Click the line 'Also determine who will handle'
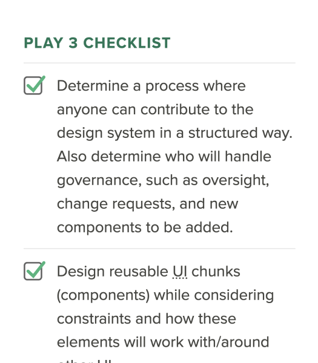Screen dimensions: 318x363 click(164, 157)
